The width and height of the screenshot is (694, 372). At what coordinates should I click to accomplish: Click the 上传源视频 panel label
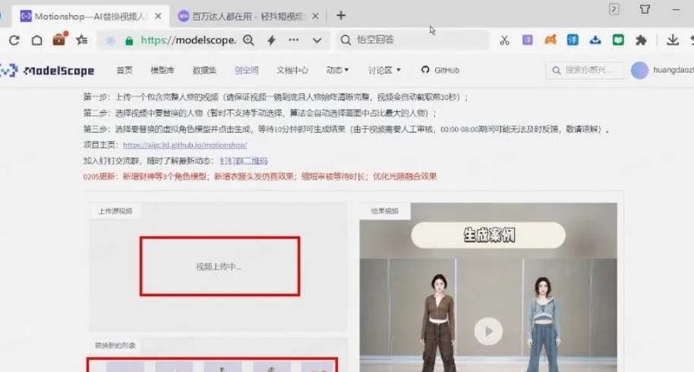[x=115, y=211]
